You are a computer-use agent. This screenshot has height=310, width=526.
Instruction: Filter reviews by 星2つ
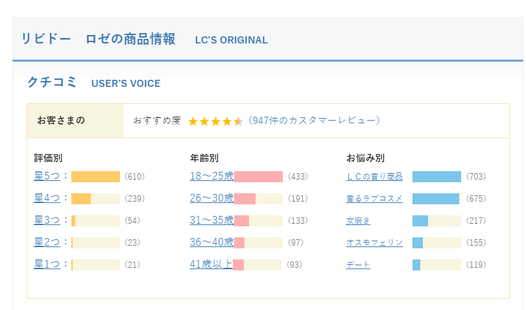47,243
